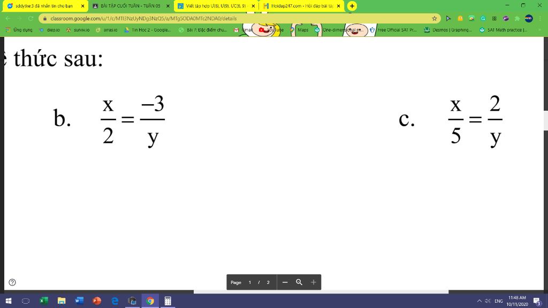Click the Chrome profile avatar
The width and height of the screenshot is (548, 308).
pos(529,19)
